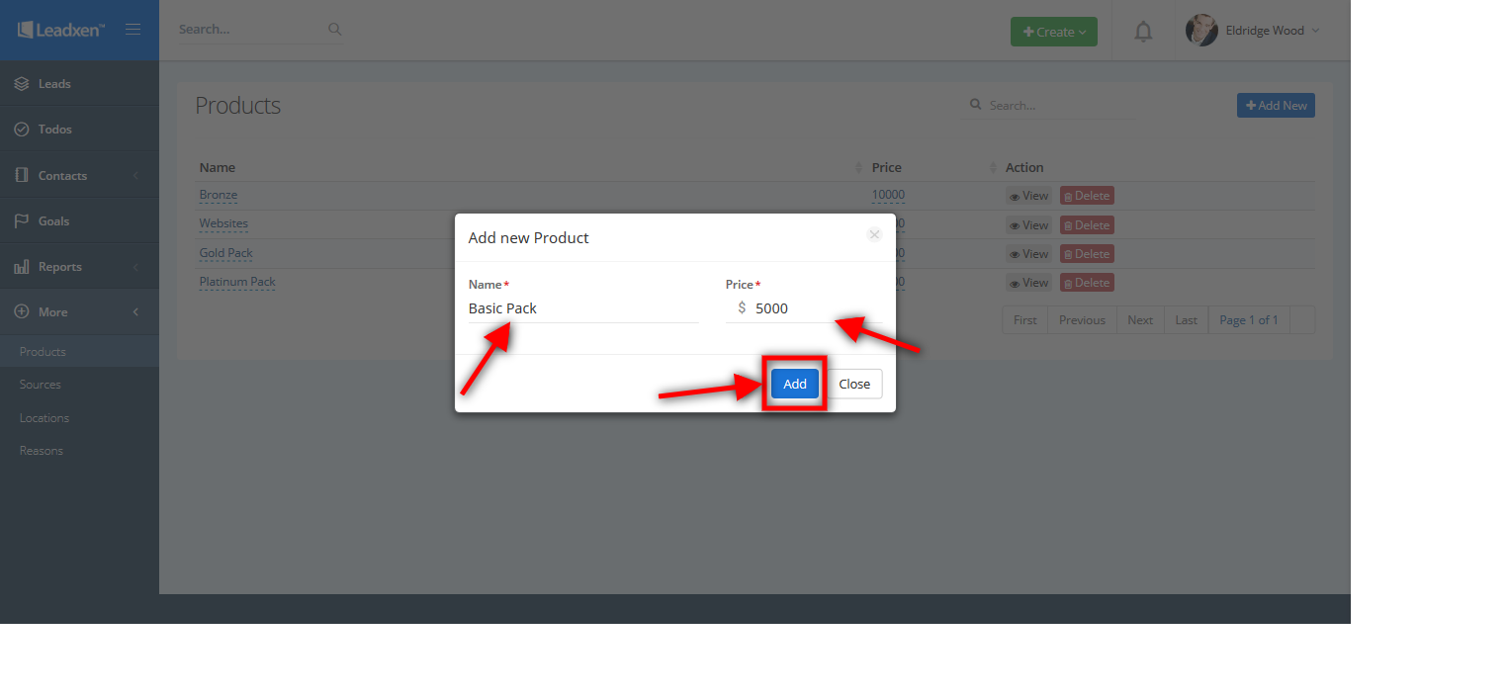This screenshot has height=697, width=1508.
Task: Click the blue Add button
Action: click(795, 384)
